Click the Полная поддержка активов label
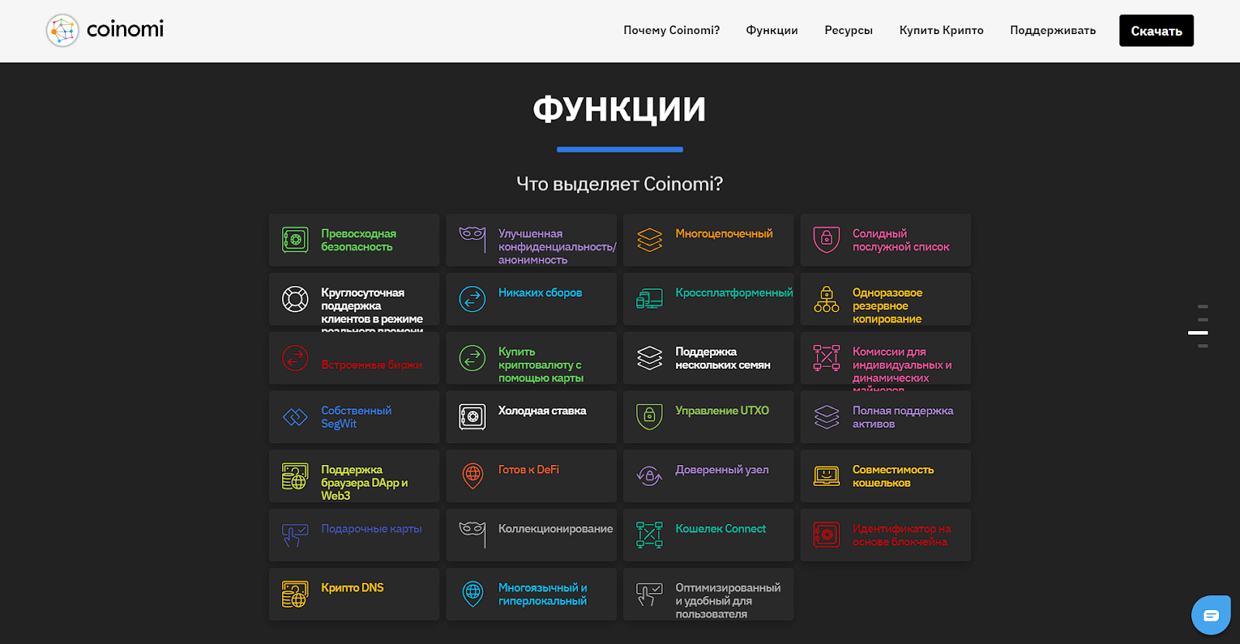Screen dimensions: 1240x644 [903, 417]
